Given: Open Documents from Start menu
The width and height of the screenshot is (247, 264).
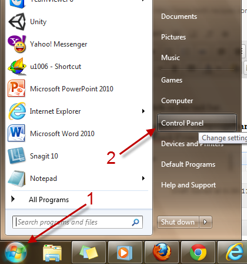Looking at the screenshot, I should pos(179,16).
